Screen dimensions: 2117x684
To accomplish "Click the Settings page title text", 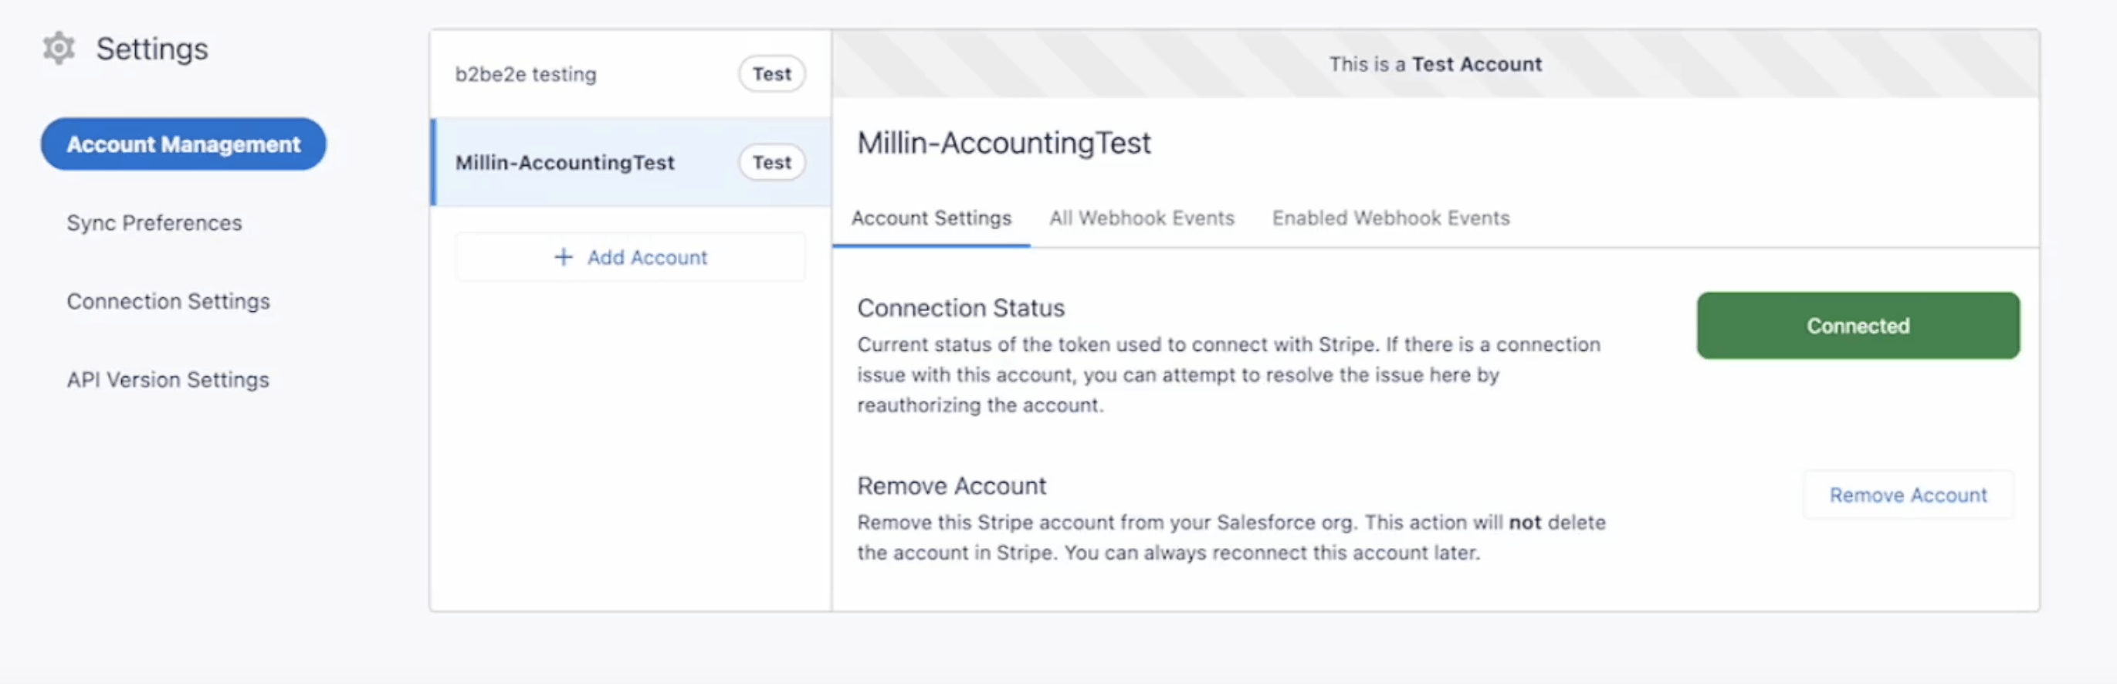I will tap(152, 49).
